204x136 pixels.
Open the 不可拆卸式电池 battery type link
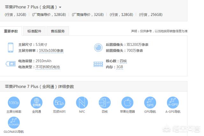(x=48, y=67)
